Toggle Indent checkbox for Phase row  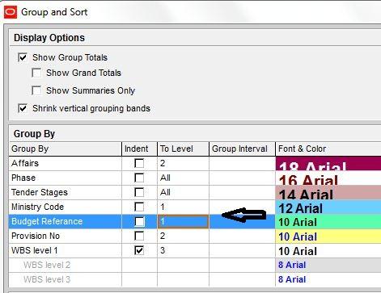[139, 178]
